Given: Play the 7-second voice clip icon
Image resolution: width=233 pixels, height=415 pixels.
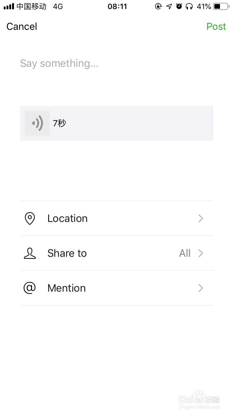Looking at the screenshot, I should coord(37,123).
